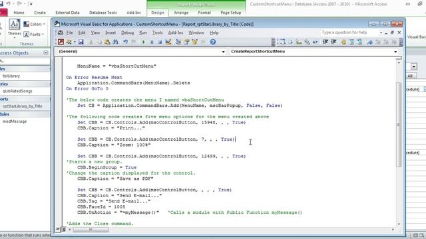
Task: Select the All tab in Access property sheet
Action: click(410, 76)
